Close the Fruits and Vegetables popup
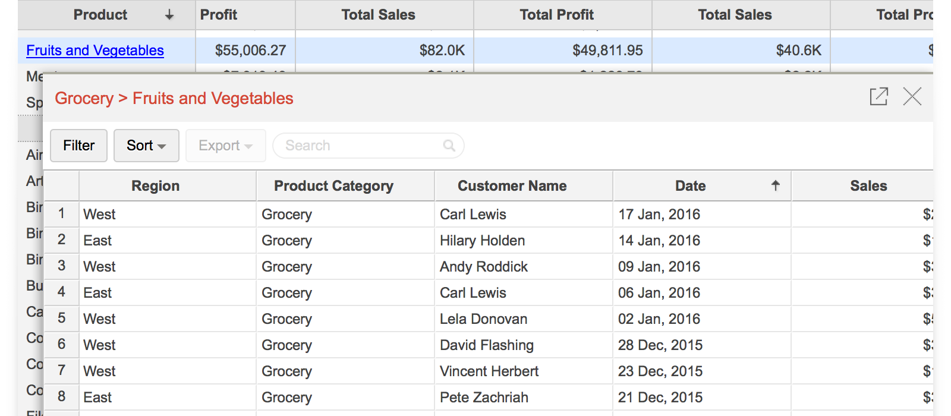951x416 pixels. tap(912, 96)
